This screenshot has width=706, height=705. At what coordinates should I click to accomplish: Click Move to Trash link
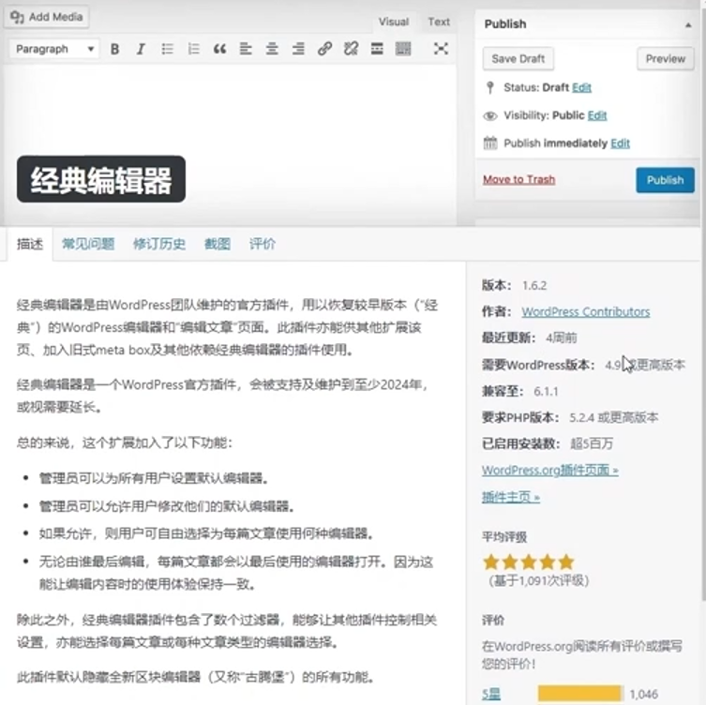tap(518, 180)
